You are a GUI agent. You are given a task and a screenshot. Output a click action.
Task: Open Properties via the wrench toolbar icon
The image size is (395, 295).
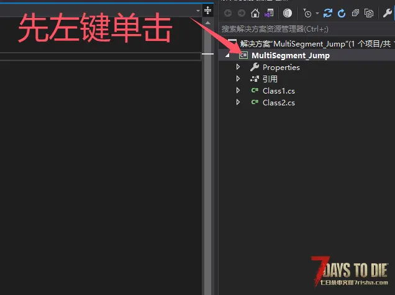pos(388,13)
